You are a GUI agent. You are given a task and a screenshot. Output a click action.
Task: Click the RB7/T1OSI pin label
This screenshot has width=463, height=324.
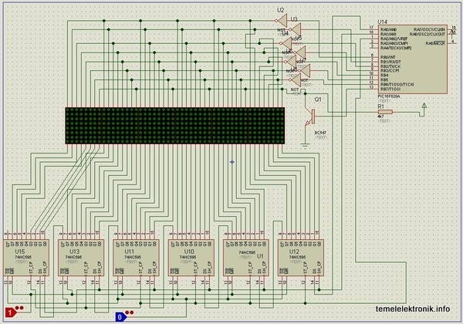[x=390, y=89]
